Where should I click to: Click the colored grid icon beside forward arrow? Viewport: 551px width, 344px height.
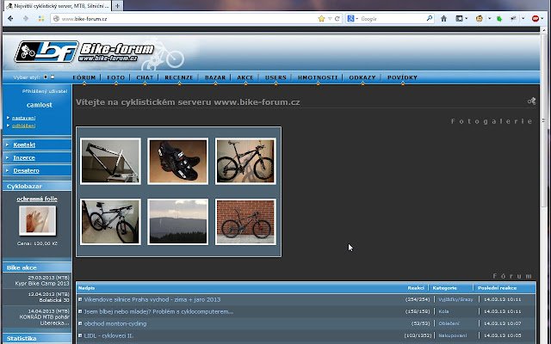click(41, 19)
